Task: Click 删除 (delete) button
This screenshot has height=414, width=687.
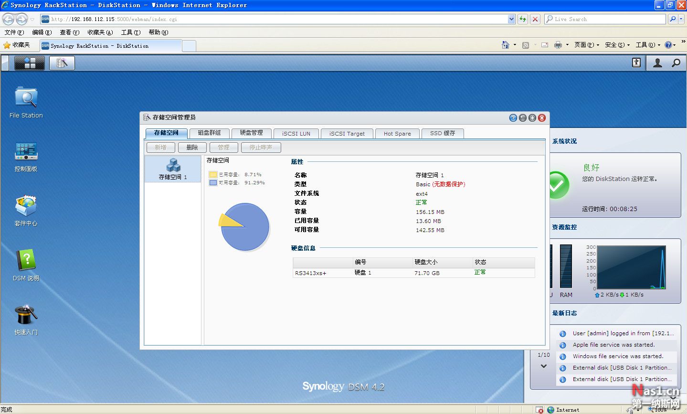Action: (192, 148)
